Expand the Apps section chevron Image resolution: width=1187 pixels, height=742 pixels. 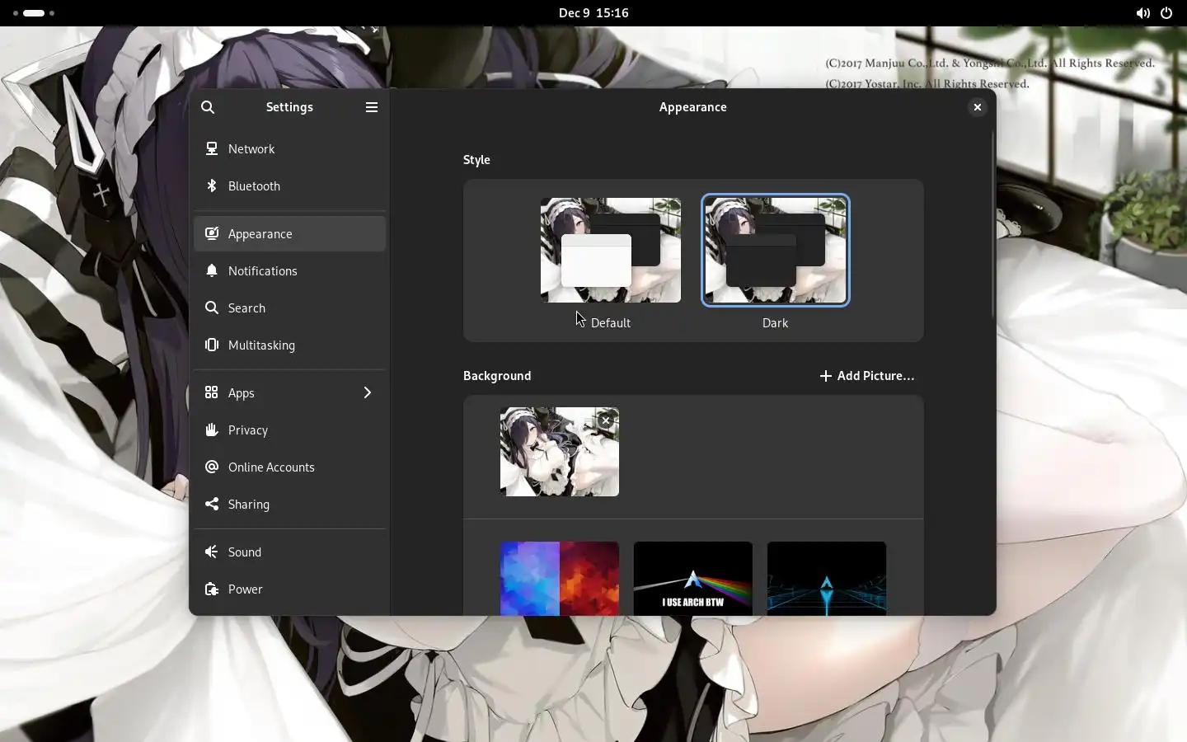[x=368, y=392]
